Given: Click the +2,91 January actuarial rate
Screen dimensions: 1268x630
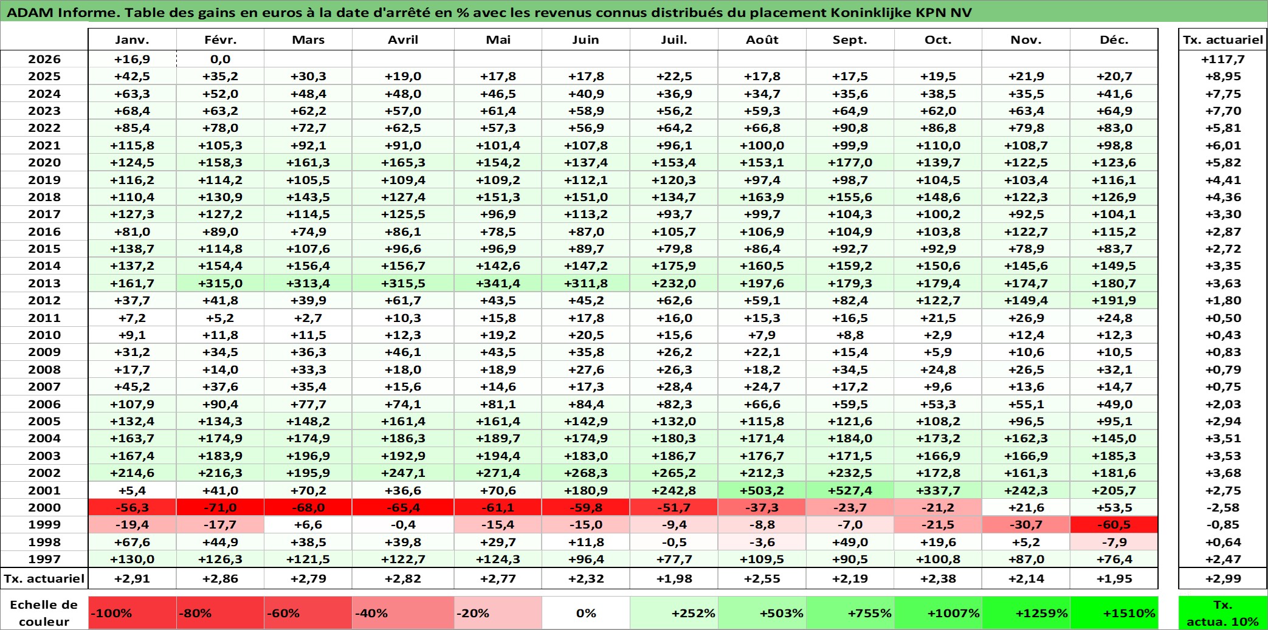Looking at the screenshot, I should tap(133, 578).
